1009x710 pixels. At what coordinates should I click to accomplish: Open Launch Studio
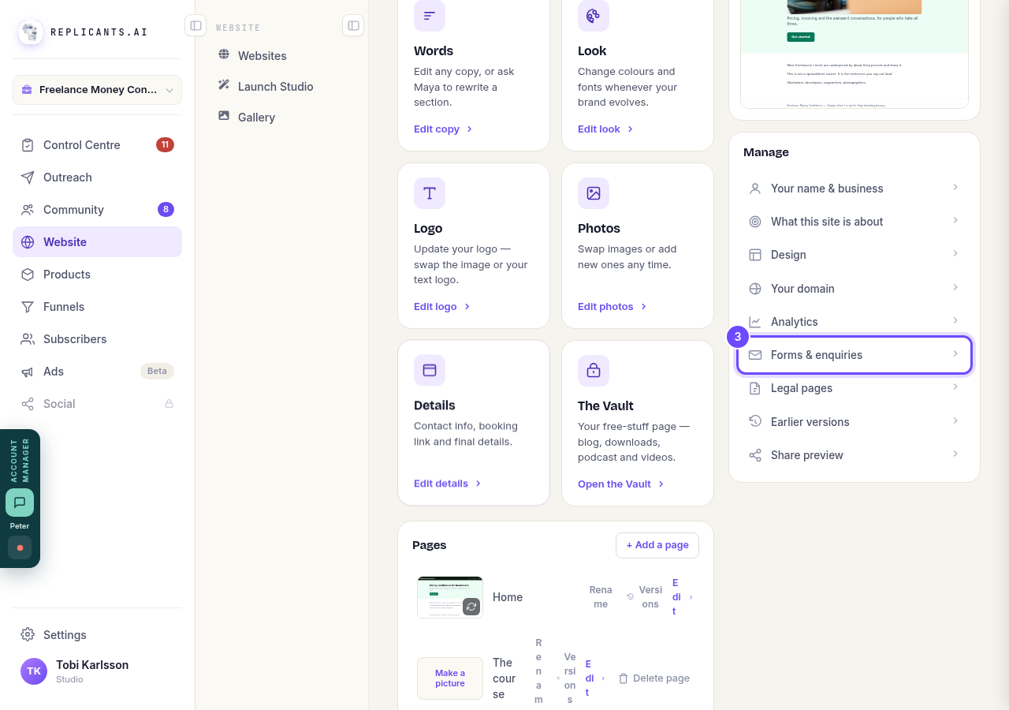coord(281,87)
